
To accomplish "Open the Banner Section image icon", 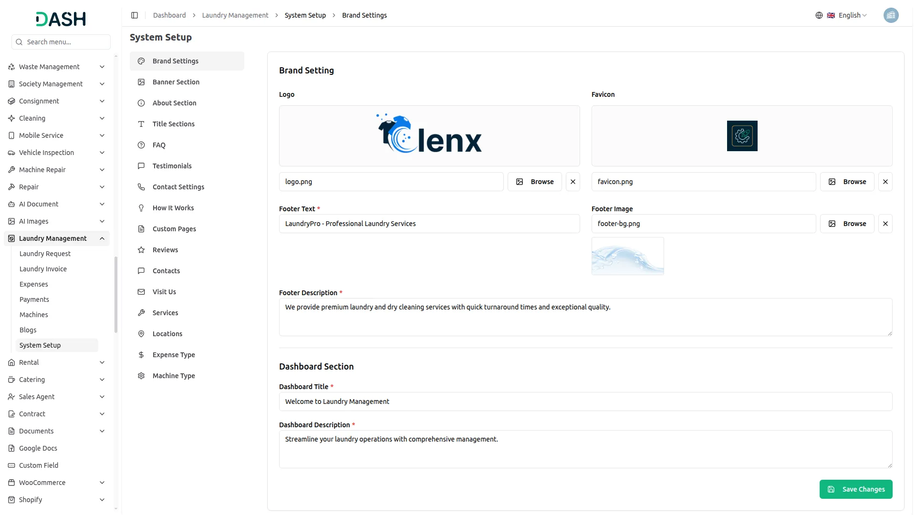I will tap(141, 82).
